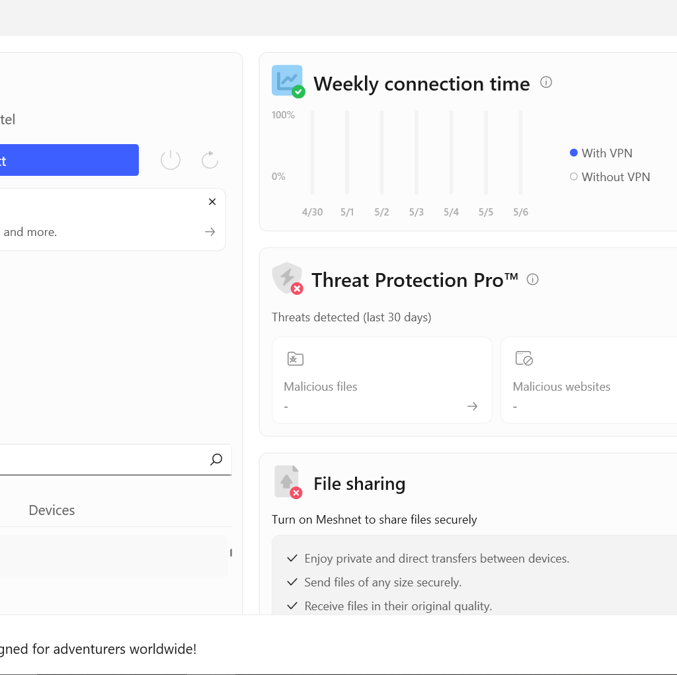This screenshot has width=677, height=675.
Task: Click the Weekly connection time chart icon
Action: pos(288,81)
